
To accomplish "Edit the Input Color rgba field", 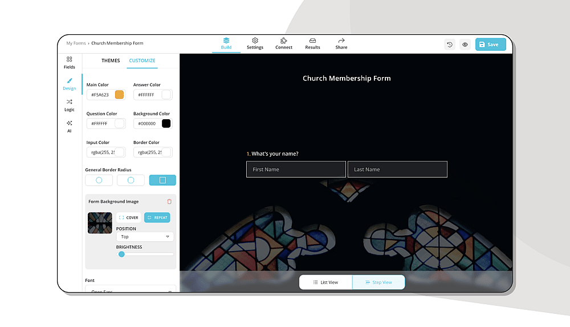I will pos(106,152).
